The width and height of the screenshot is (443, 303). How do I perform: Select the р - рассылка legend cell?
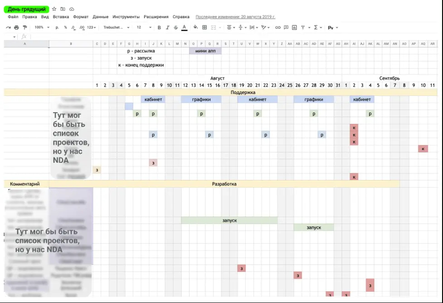(x=141, y=51)
